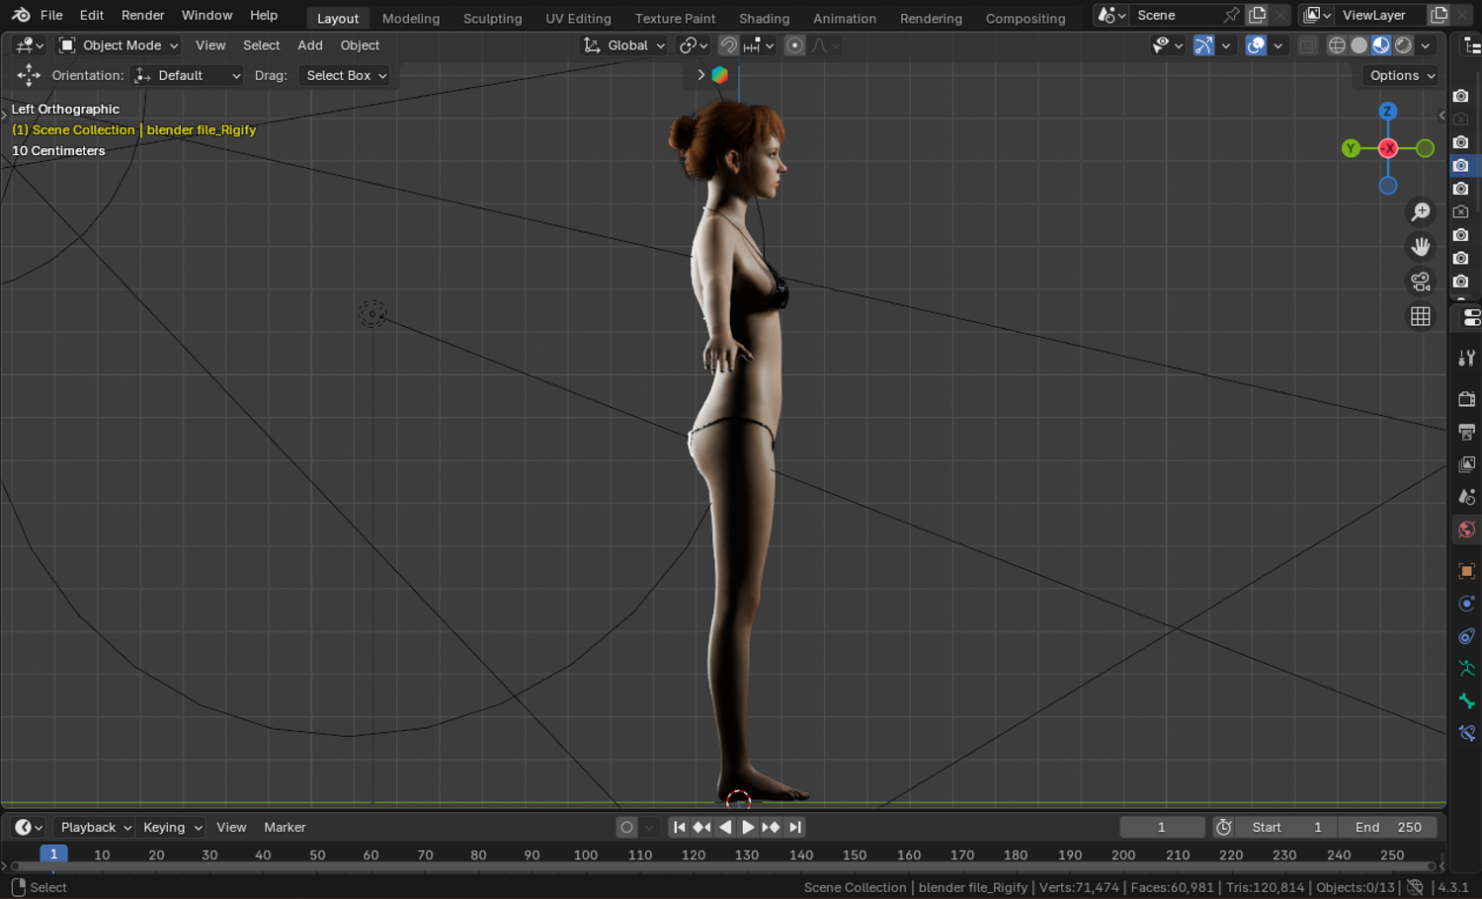
Task: Open the Transform Pivot Point menu
Action: (x=695, y=45)
